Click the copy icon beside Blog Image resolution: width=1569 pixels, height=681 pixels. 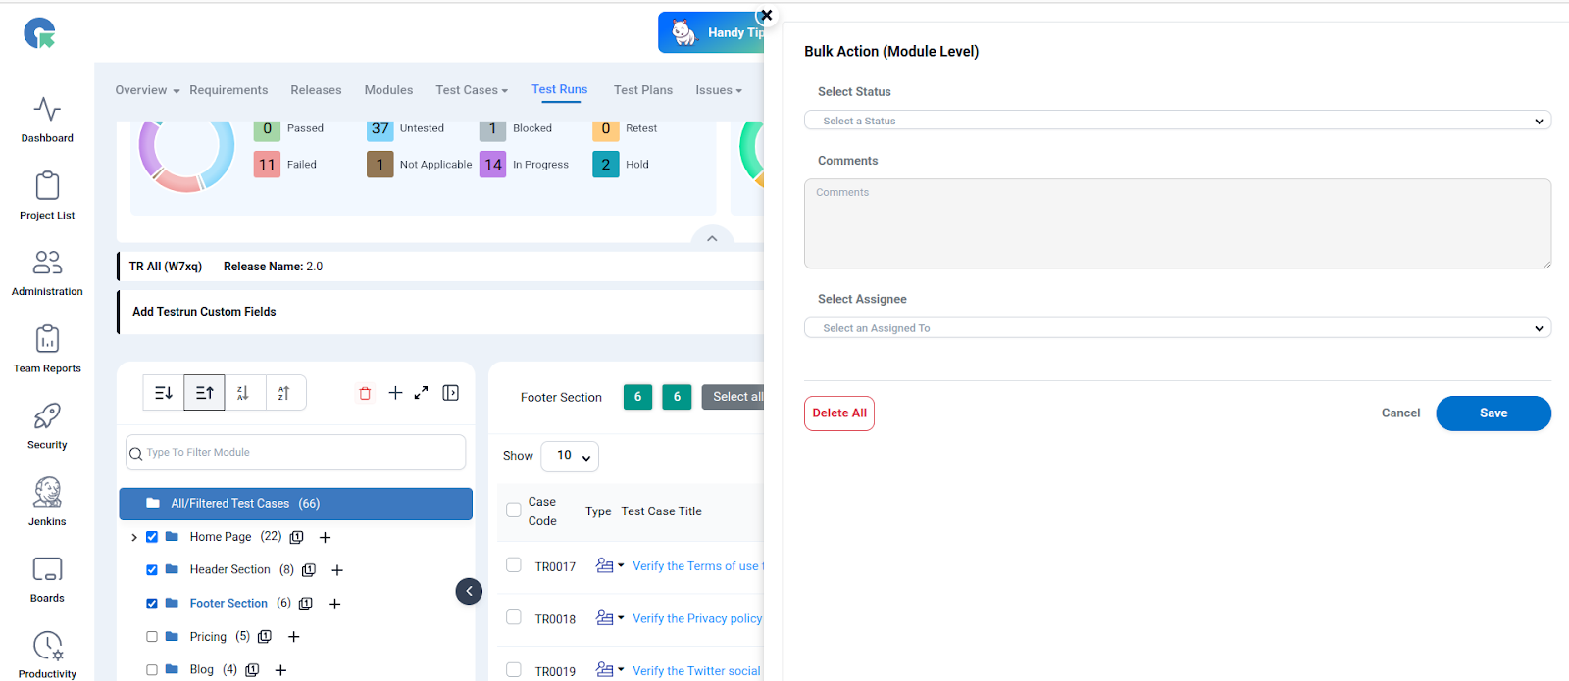click(252, 670)
